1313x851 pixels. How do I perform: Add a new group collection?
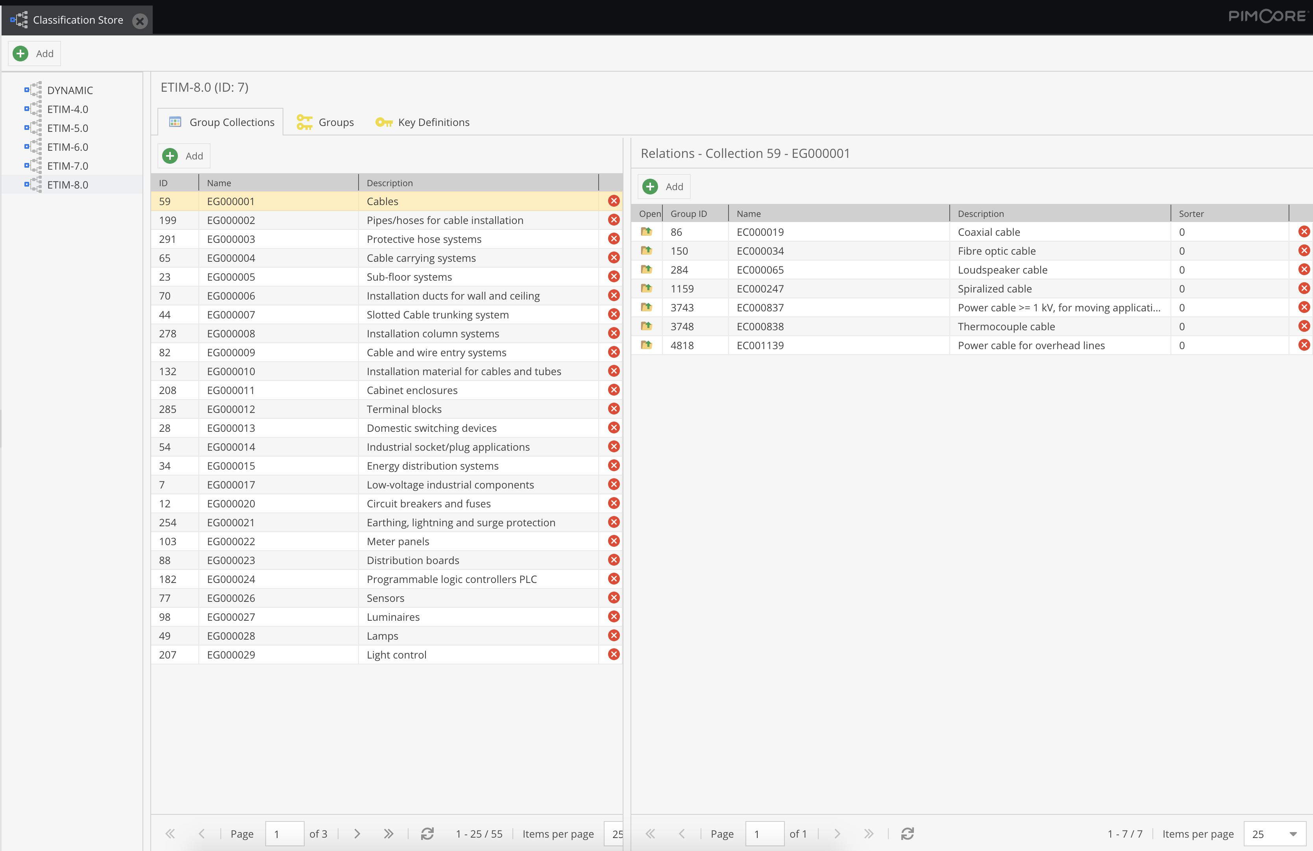pyautogui.click(x=184, y=155)
